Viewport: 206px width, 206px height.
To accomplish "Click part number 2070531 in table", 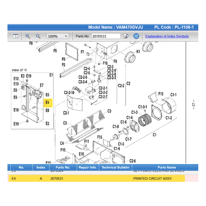I will coord(57,178).
